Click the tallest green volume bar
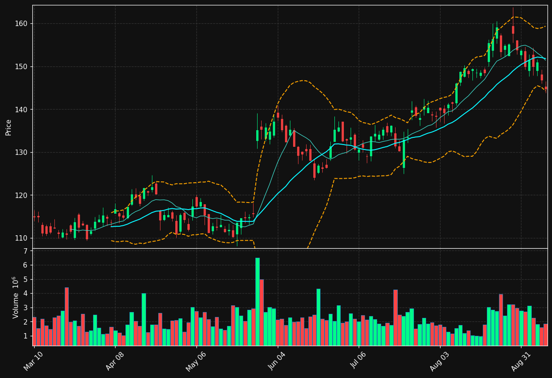Viewport: 552px width, 378px height. (x=258, y=302)
